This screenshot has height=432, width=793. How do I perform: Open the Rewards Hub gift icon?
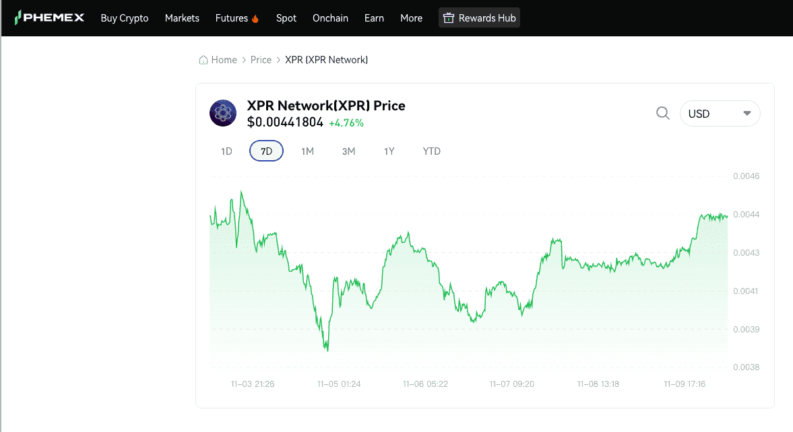pos(449,17)
